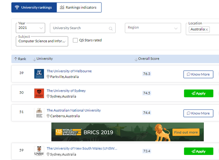
Task: Click Know More for Australian National University
Action: (x=198, y=113)
